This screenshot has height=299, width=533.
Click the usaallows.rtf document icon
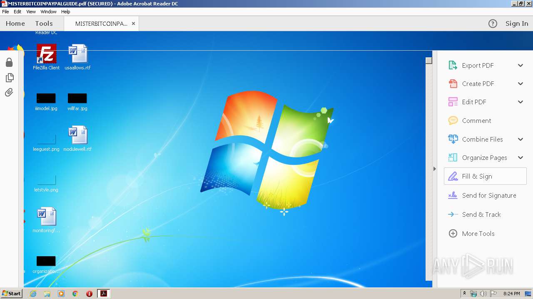[x=77, y=54]
